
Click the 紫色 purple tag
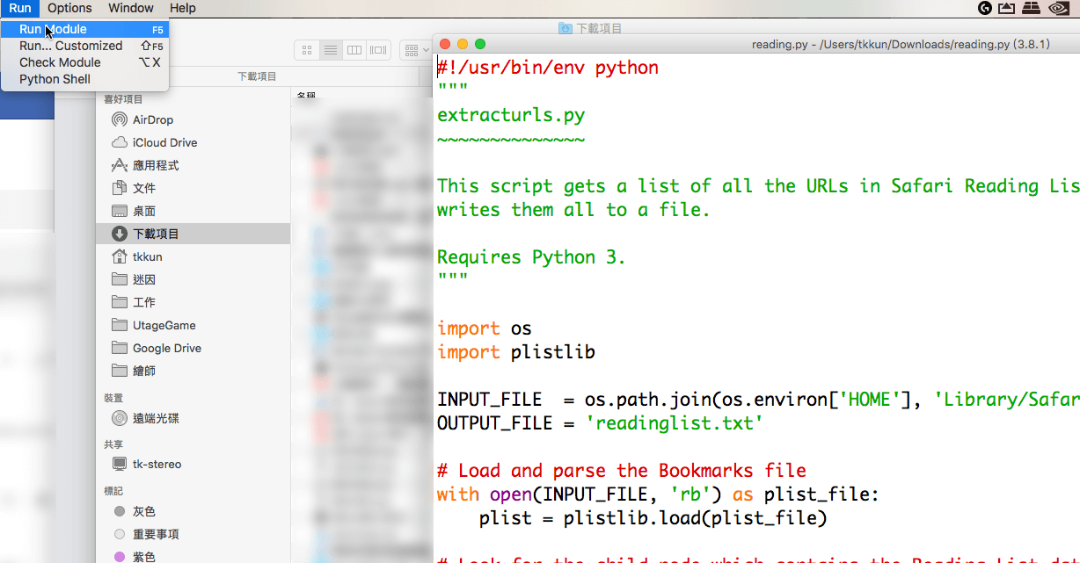pos(193,557)
